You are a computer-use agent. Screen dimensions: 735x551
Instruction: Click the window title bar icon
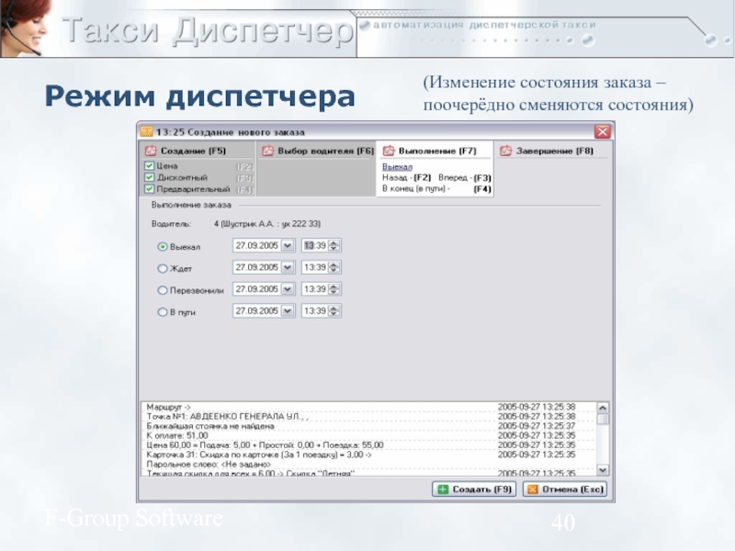tap(147, 131)
